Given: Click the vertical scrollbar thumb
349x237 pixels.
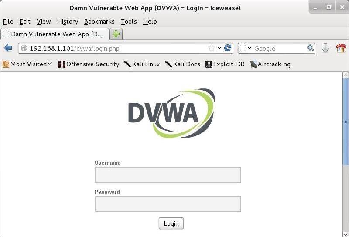Looking at the screenshot, I should pos(346,122).
